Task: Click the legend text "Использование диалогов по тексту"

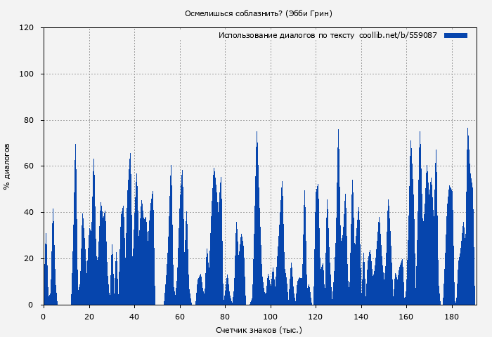Action: click(x=286, y=35)
